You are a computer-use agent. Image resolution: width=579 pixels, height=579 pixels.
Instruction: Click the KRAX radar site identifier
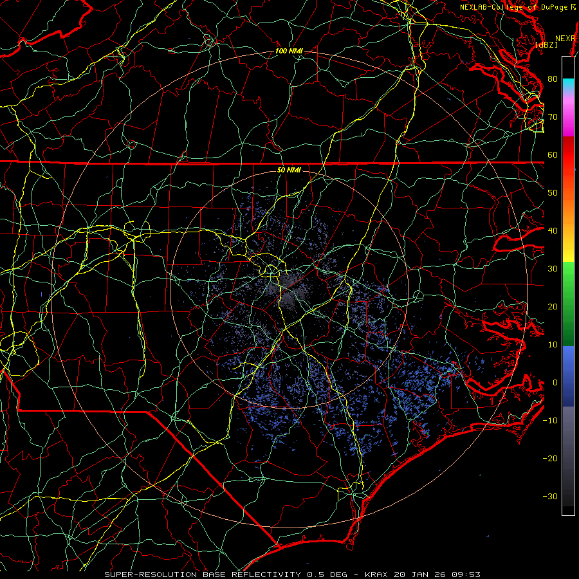click(376, 574)
